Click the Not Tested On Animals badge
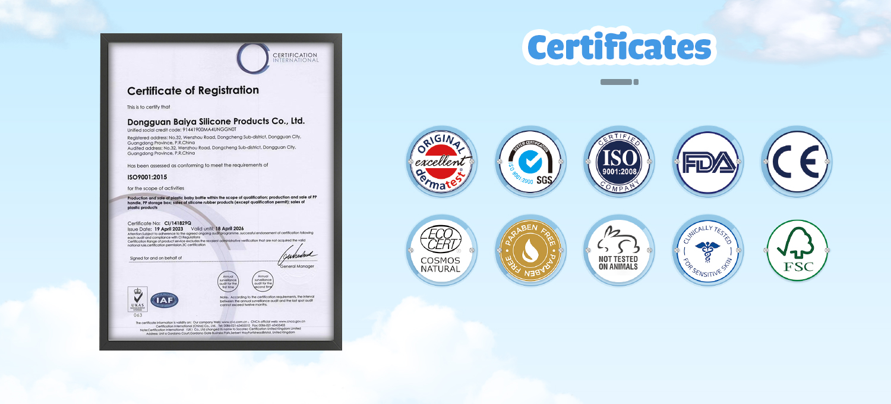891x404 pixels. 619,250
